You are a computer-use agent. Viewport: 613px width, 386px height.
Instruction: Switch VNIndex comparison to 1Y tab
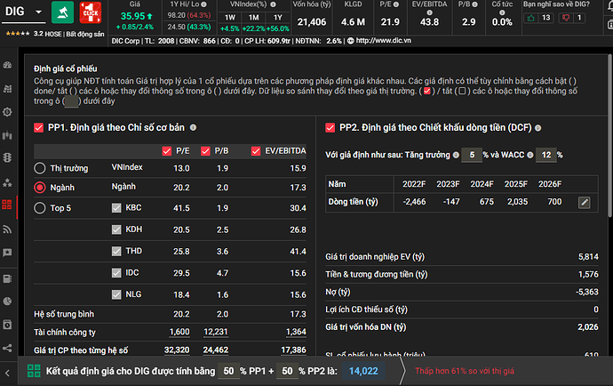coord(281,17)
